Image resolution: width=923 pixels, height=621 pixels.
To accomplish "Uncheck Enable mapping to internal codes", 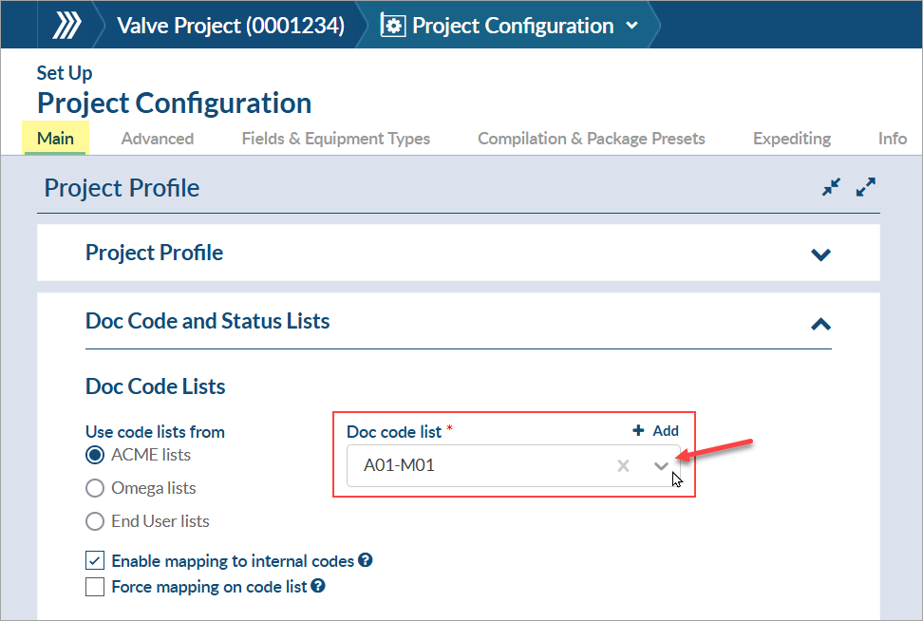I will point(95,561).
